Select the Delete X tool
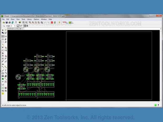The width and height of the screenshot is (163, 122). coord(3,47)
